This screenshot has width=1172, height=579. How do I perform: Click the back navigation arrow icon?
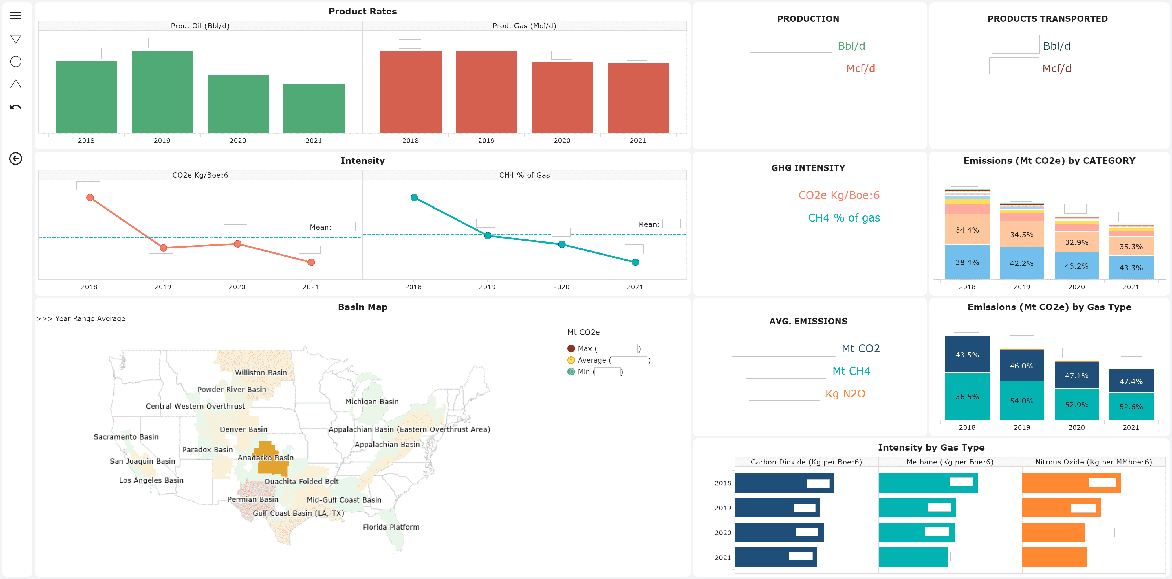click(x=15, y=158)
